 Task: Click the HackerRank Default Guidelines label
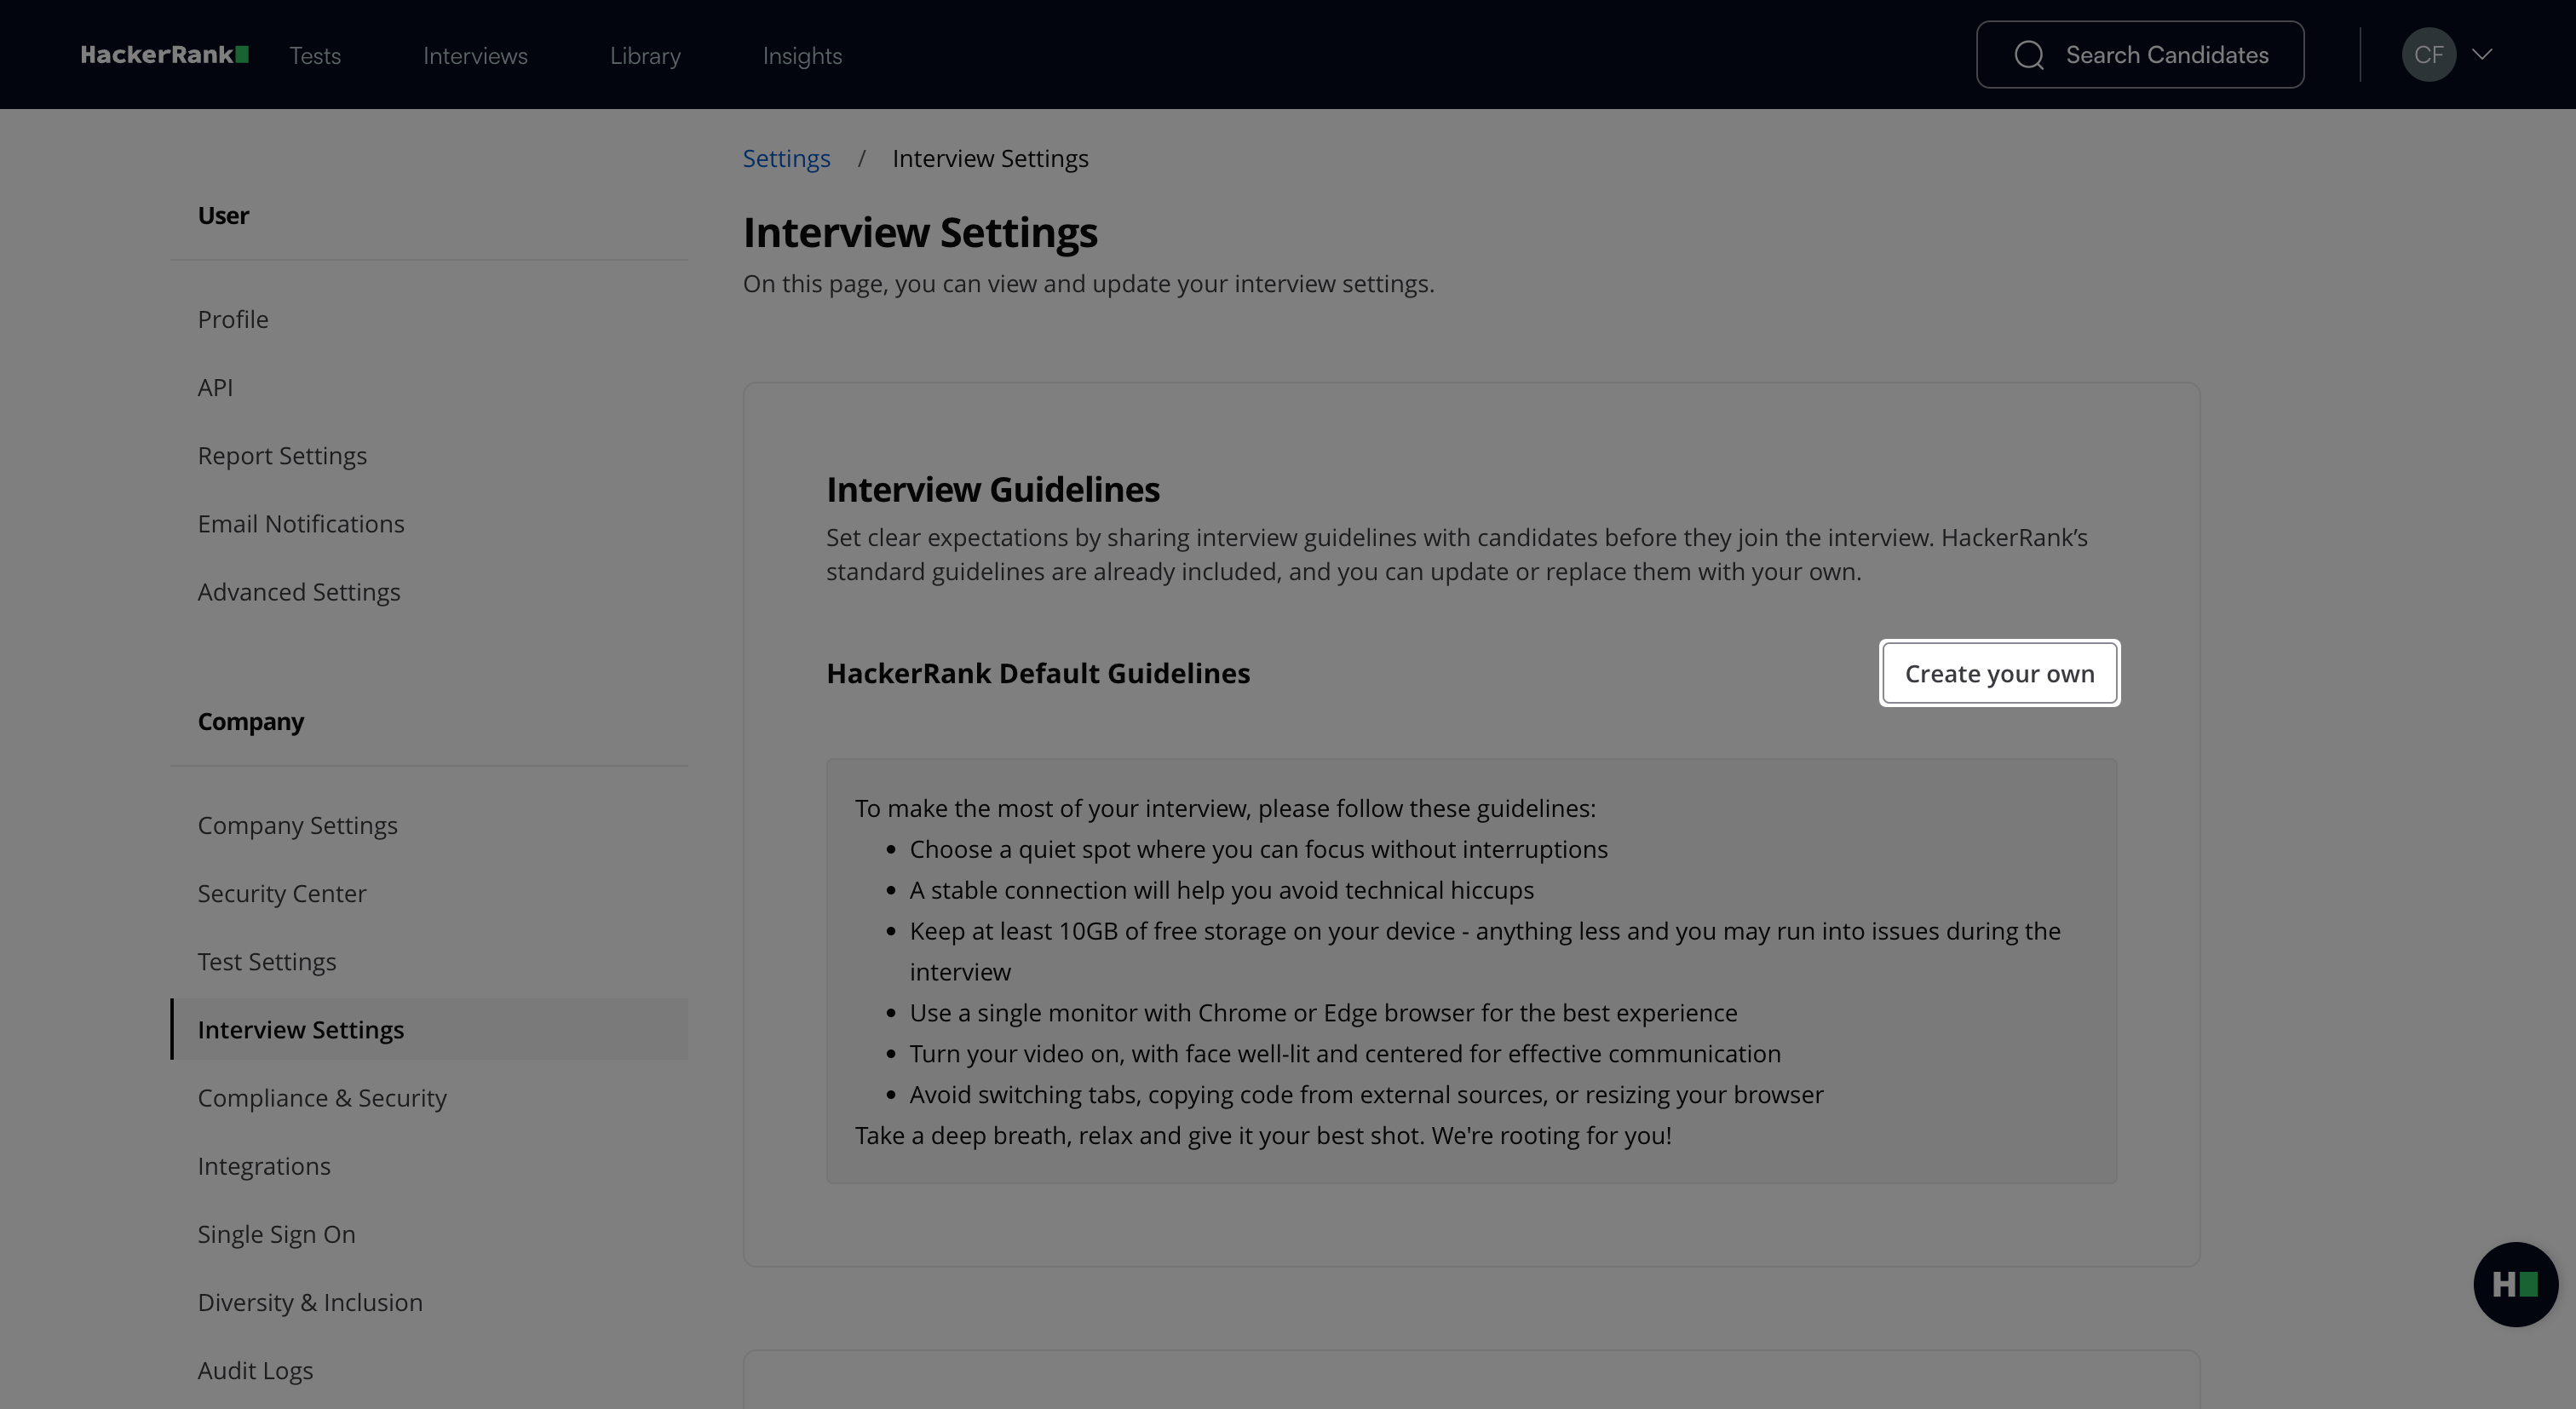pyautogui.click(x=1038, y=674)
